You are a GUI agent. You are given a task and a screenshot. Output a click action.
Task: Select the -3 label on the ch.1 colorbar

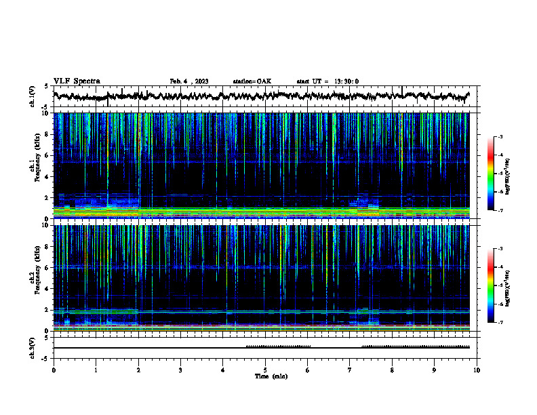click(x=500, y=136)
